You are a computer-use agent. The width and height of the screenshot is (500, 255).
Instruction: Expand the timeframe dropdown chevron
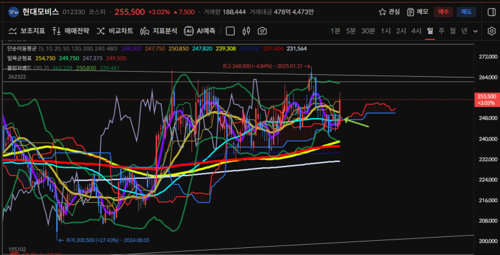coord(475,31)
